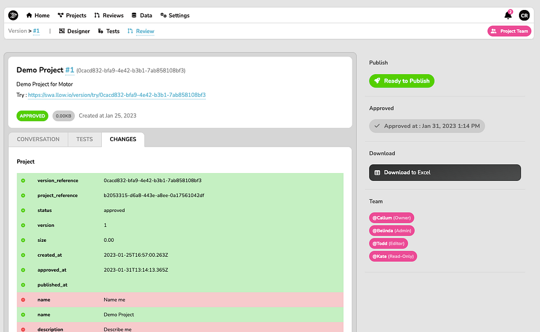Open the #1 link next to Demo Project title
Viewport: 540px width, 332px height.
(x=70, y=70)
